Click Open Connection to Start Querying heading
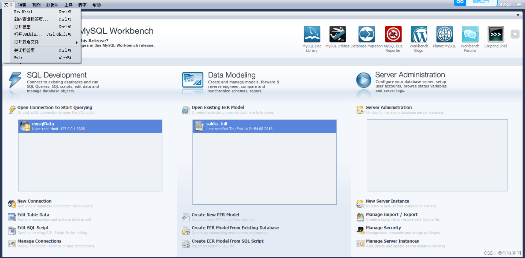This screenshot has height=258, width=525. [55, 108]
